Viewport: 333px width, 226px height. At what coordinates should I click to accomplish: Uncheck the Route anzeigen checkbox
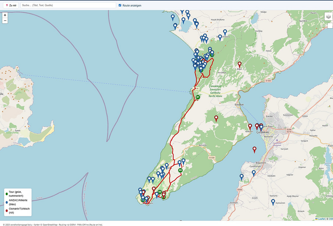click(x=120, y=5)
